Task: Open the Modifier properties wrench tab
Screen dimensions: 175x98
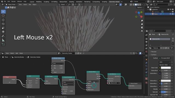Action: [x=147, y=63]
